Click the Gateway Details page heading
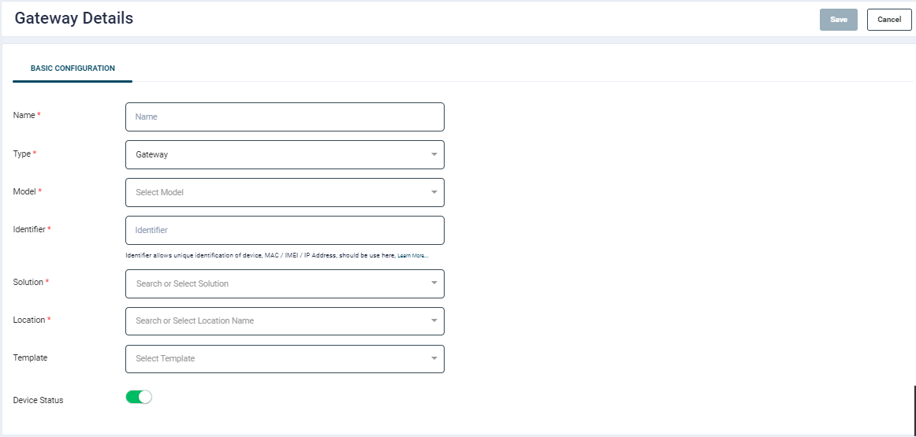The image size is (916, 437). coord(74,18)
